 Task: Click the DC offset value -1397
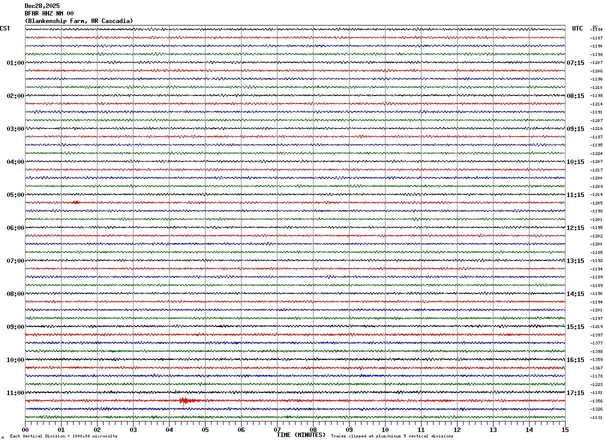click(596, 335)
